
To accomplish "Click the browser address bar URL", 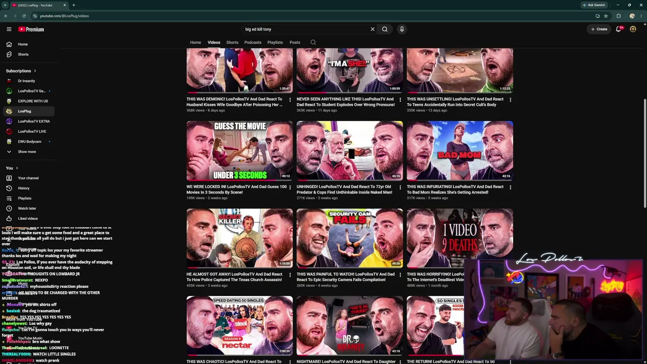I will [64, 16].
